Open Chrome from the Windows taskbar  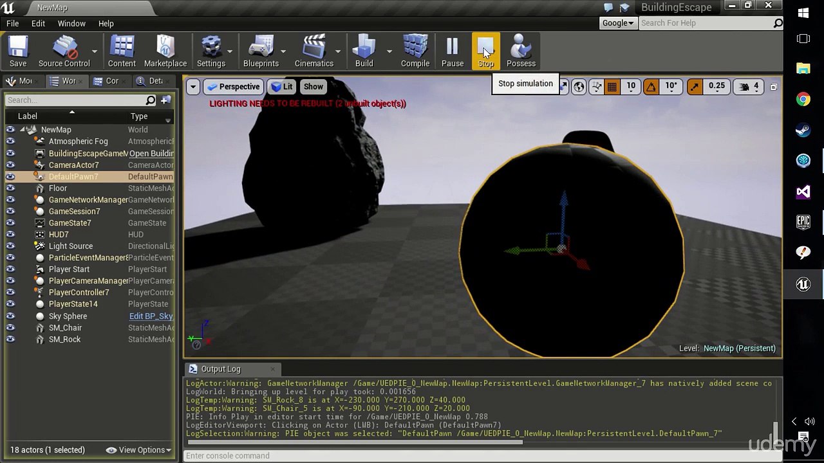pos(803,100)
